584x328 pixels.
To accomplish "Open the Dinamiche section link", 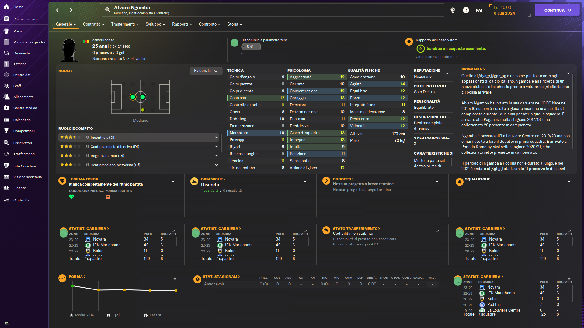I will tap(213, 179).
